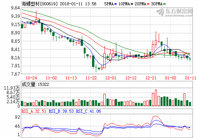Click the RSI_A:32.51 indicator label

[34, 111]
